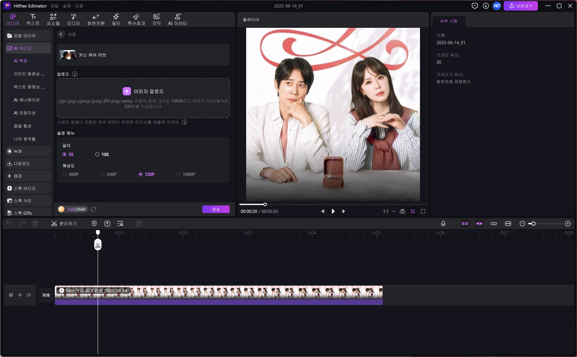Open the 요소들 tab
Image resolution: width=577 pixels, height=357 pixels.
tap(53, 20)
